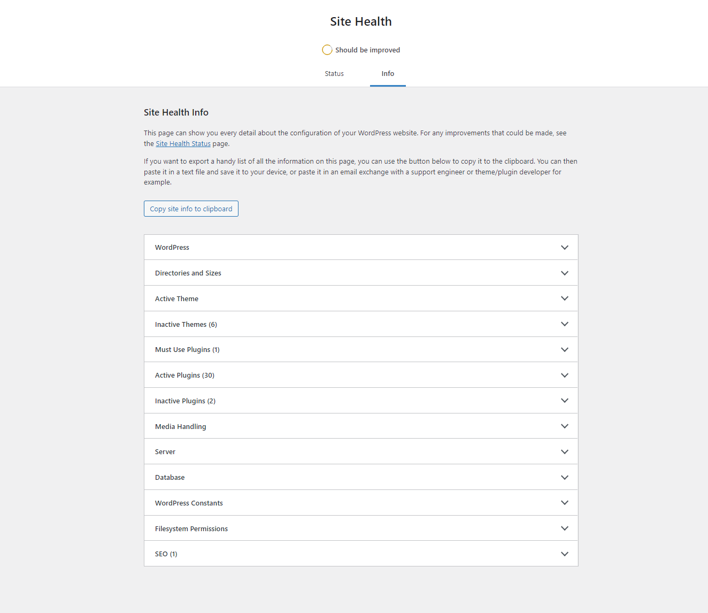Expand Active Plugins (30) chevron

565,376
